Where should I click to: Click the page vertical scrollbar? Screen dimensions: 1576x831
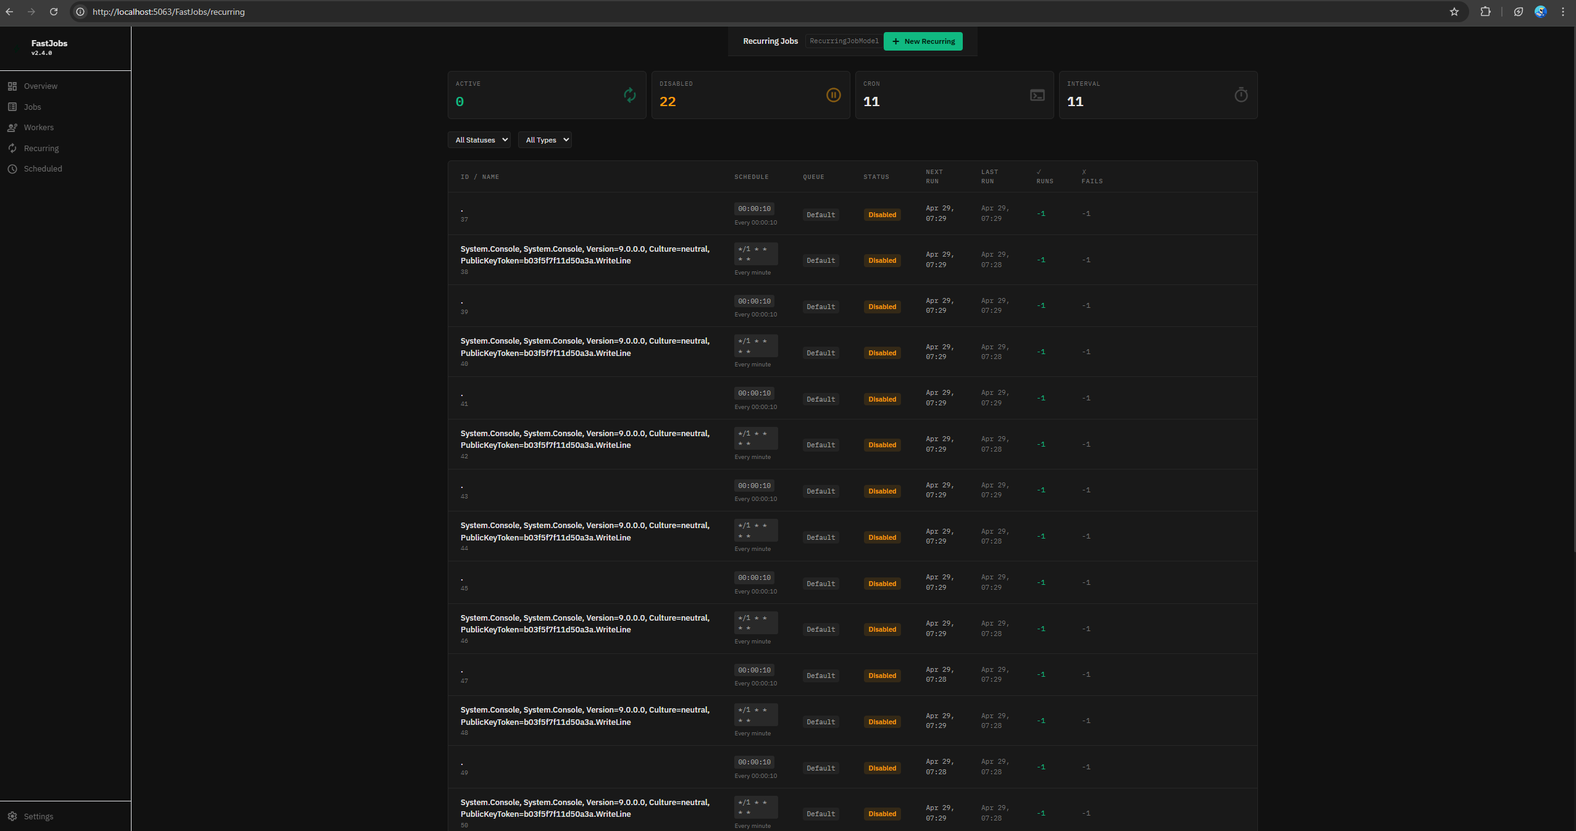(1573, 290)
